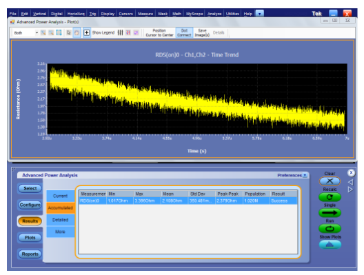Toggle the crosshair plus icon
Viewport: 364px width, 275px height.
[x=87, y=32]
